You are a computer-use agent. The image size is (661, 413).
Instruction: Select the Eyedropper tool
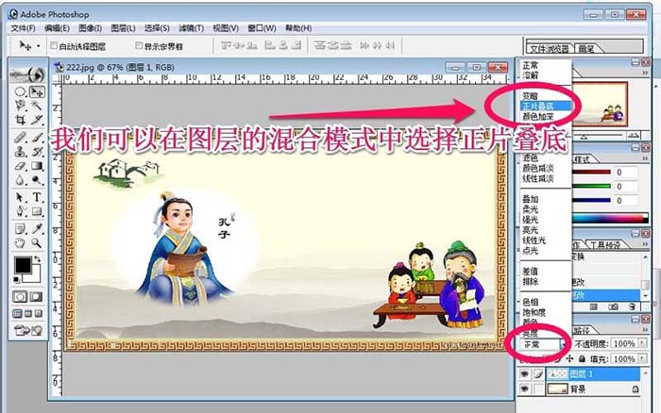tap(37, 228)
